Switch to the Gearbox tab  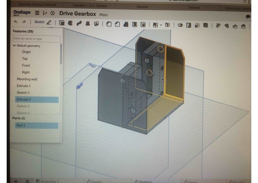143,182
